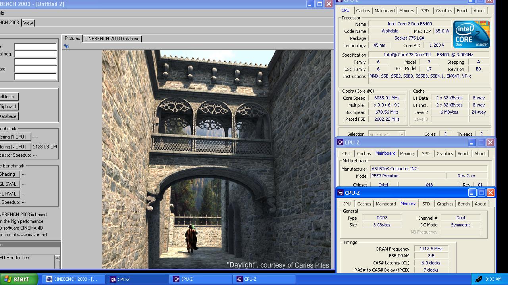Click the FSB:DRAM ratio 3:5 value
508x285 pixels.
431,256
